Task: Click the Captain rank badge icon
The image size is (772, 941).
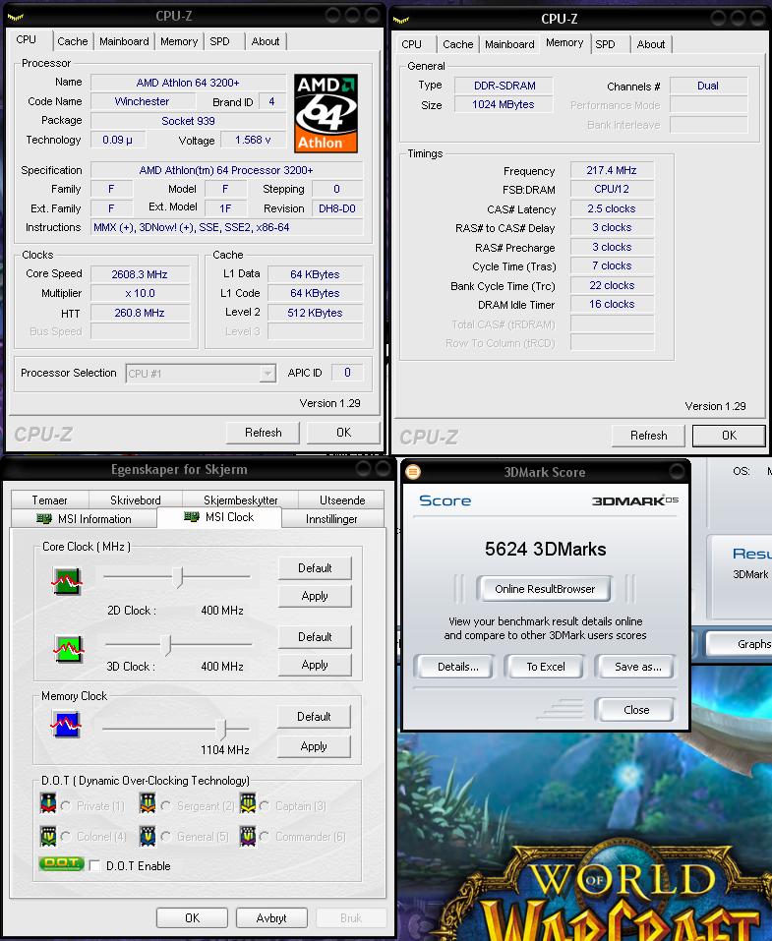Action: pyautogui.click(x=247, y=803)
